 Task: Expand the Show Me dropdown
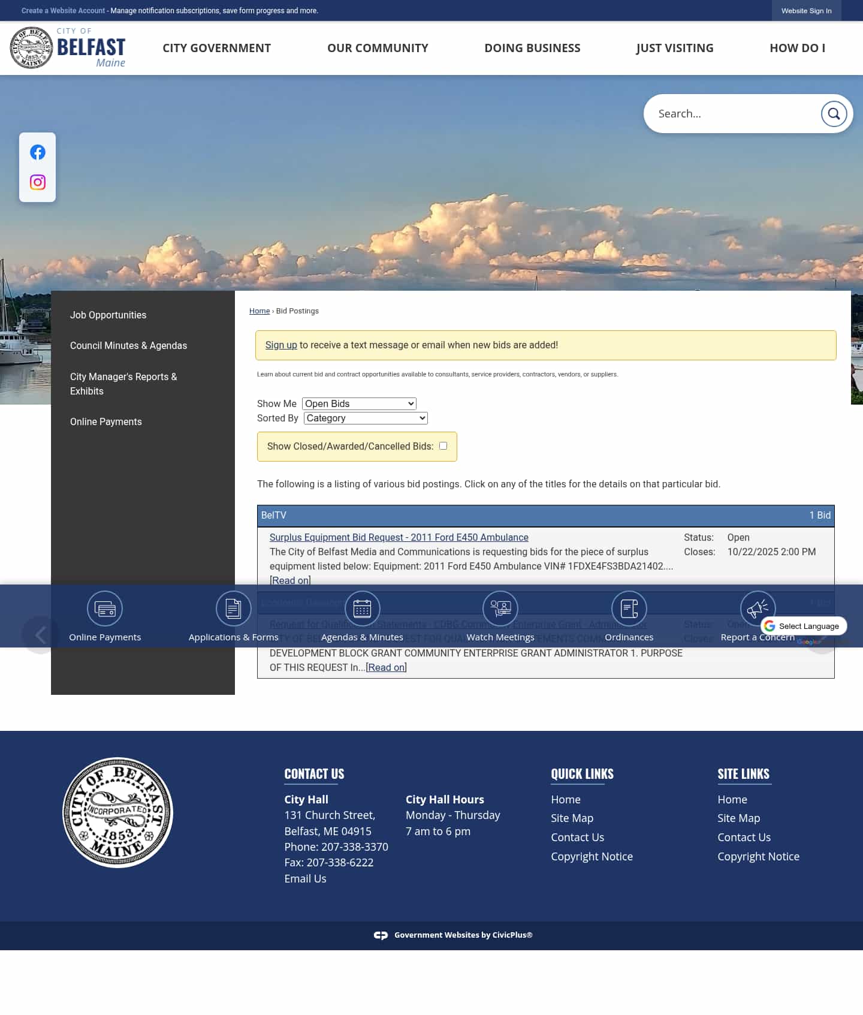tap(359, 404)
